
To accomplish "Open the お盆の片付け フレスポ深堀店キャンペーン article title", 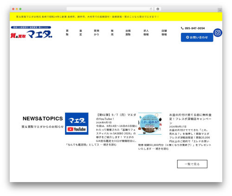I will pos(190,119).
